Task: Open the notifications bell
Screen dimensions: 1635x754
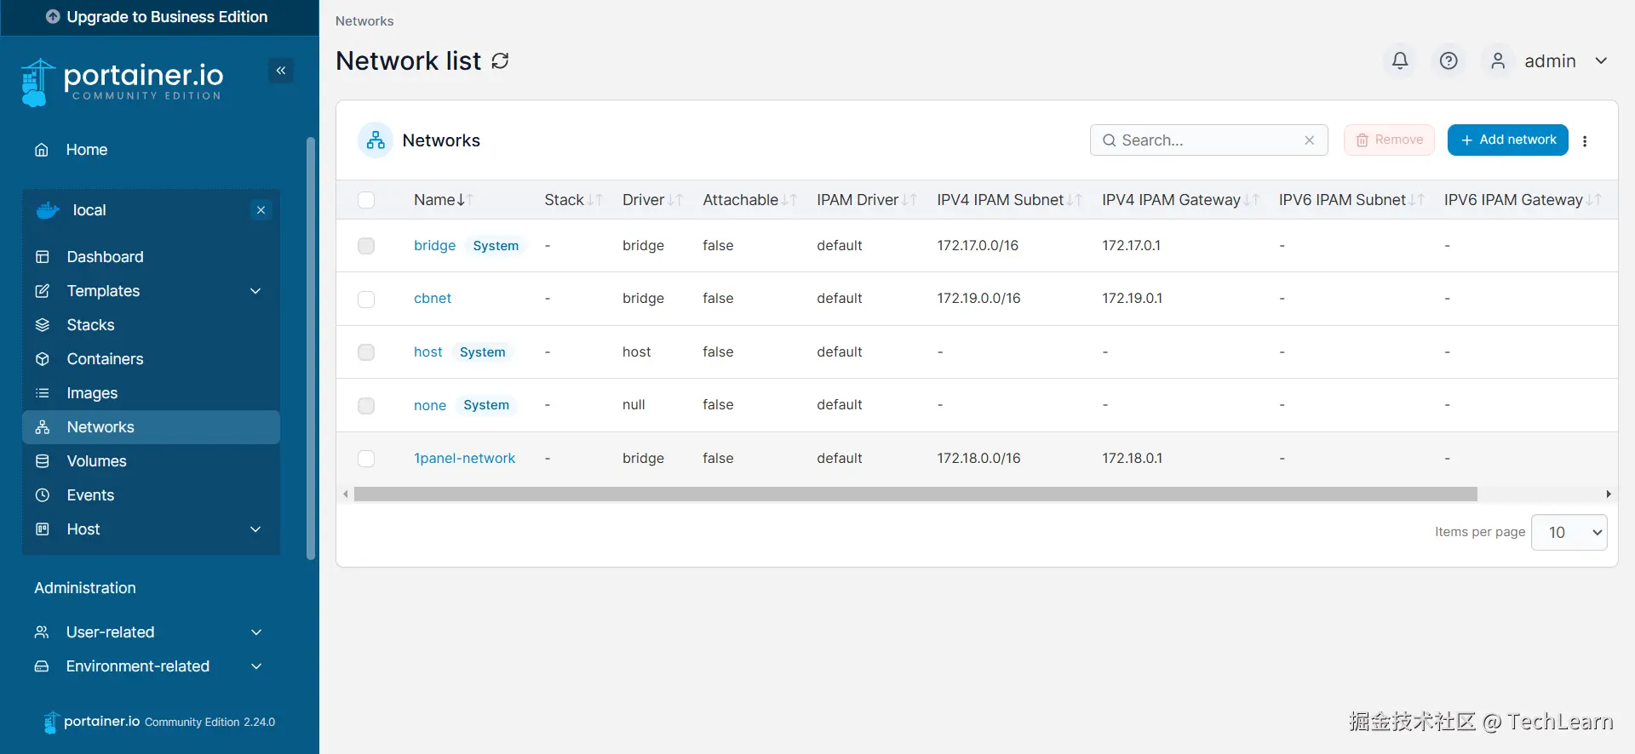Action: tap(1400, 60)
